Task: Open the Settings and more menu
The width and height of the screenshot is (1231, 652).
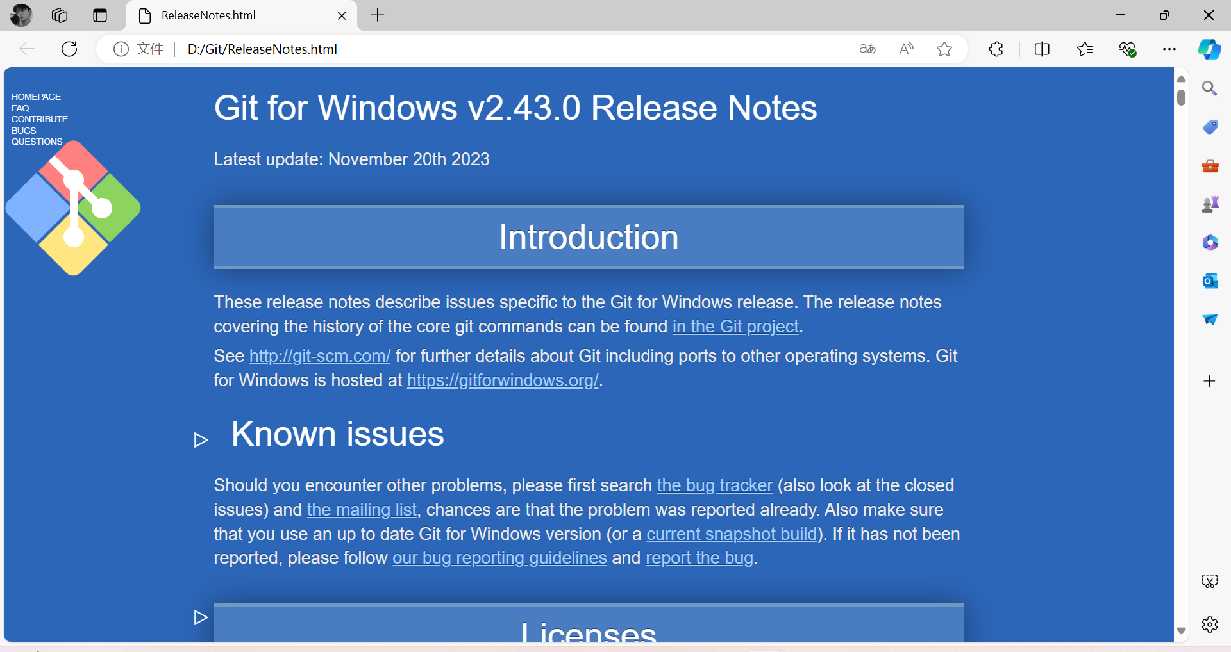Action: pos(1169,49)
